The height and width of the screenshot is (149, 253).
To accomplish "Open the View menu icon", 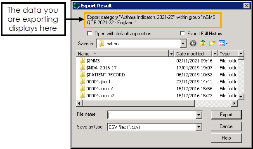I will (x=223, y=43).
